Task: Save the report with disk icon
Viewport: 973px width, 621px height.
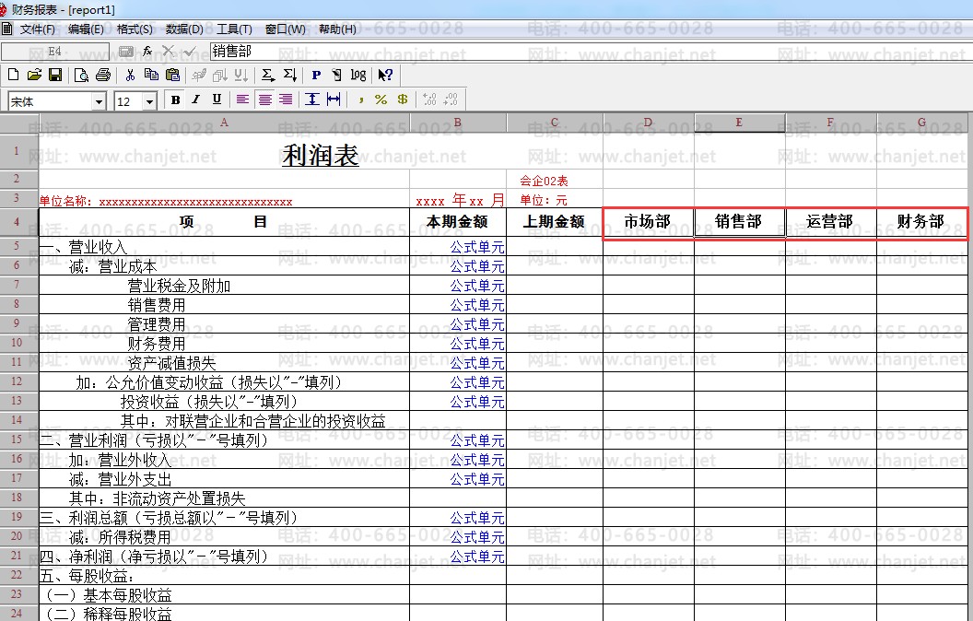Action: pos(55,75)
